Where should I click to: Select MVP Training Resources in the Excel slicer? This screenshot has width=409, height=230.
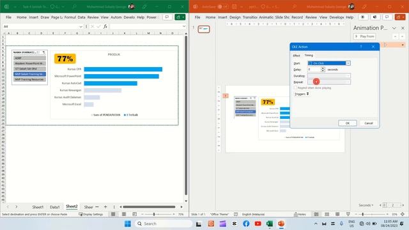pos(29,79)
